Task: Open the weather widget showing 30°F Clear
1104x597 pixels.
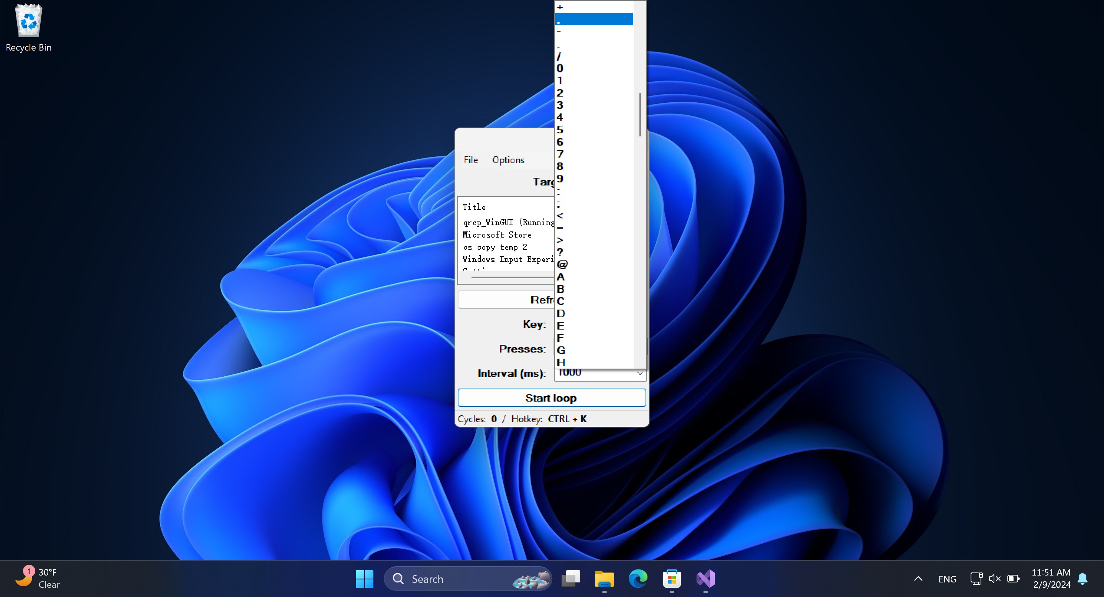Action: point(39,578)
